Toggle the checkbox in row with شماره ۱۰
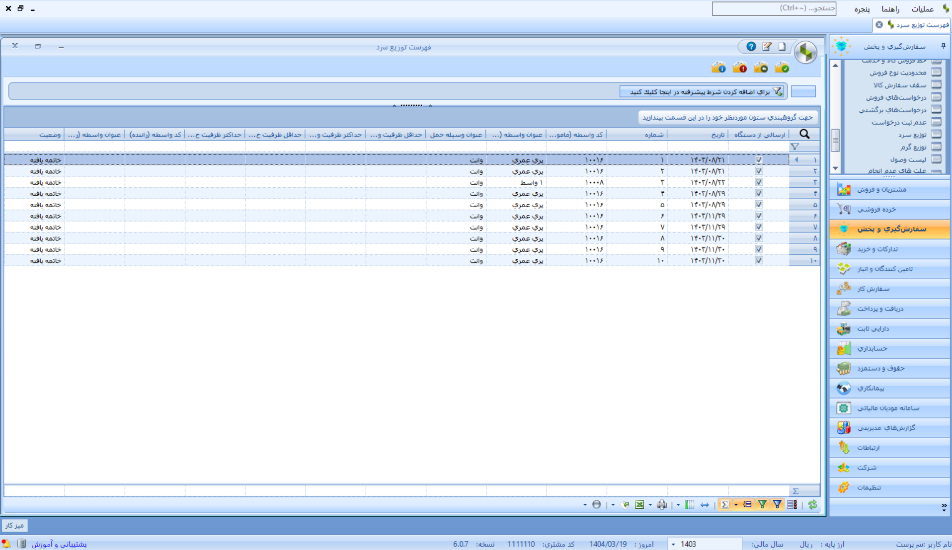 click(759, 260)
